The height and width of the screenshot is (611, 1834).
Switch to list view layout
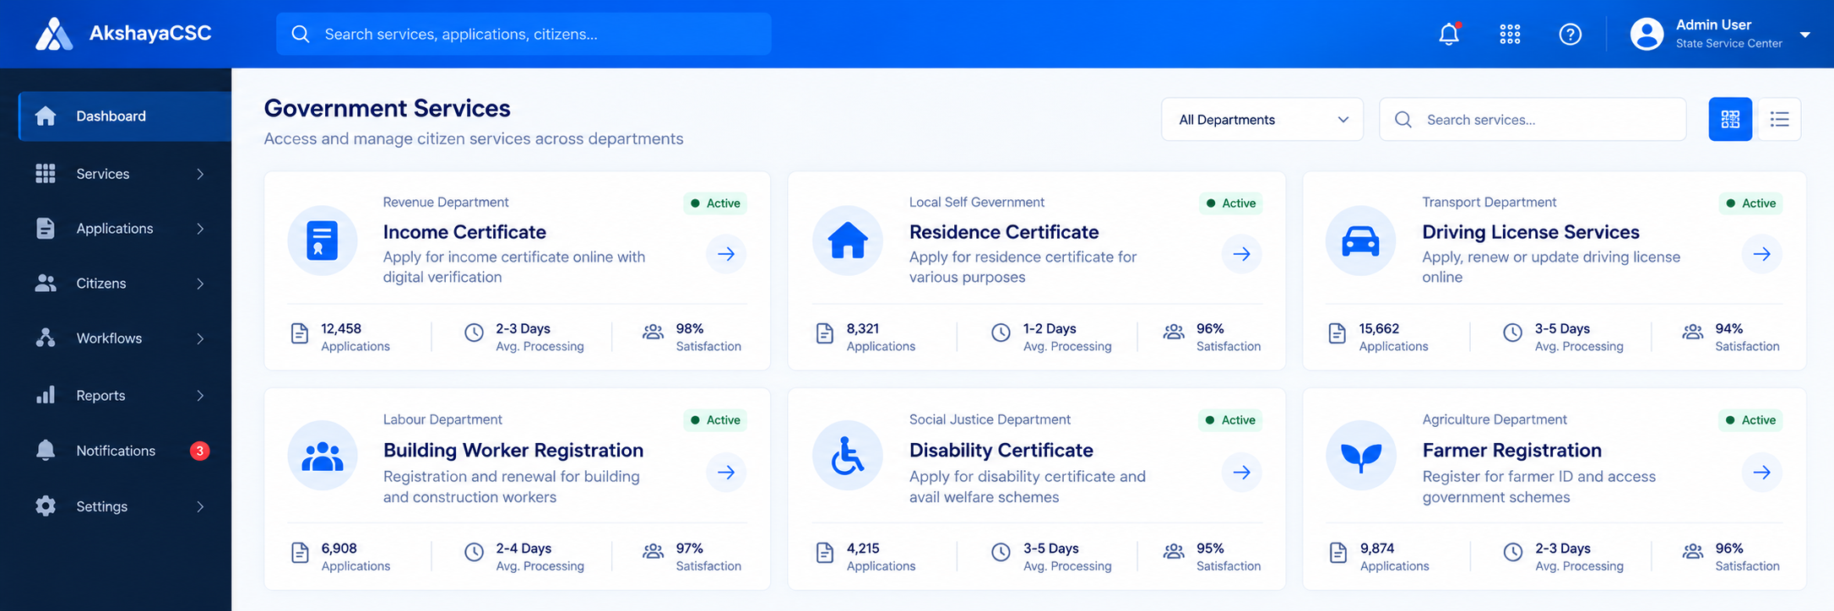click(x=1779, y=119)
